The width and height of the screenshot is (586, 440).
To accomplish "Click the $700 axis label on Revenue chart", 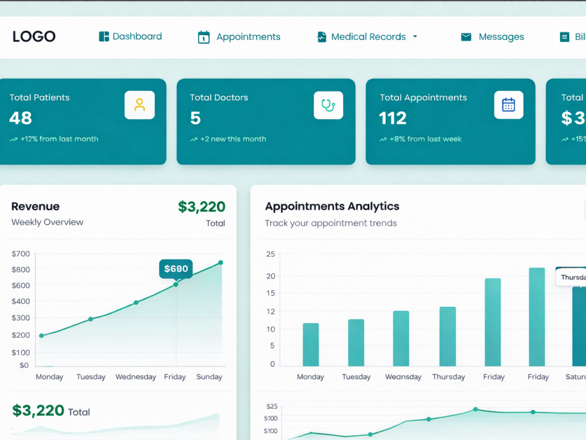I will pos(21,254).
